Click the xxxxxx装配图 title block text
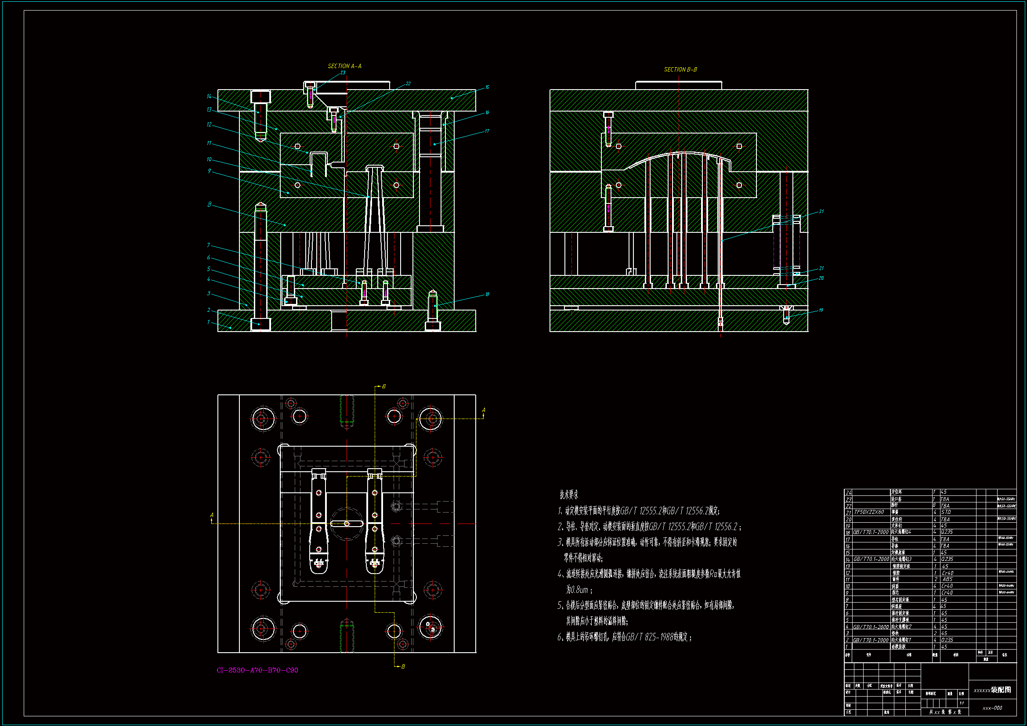 (x=992, y=690)
